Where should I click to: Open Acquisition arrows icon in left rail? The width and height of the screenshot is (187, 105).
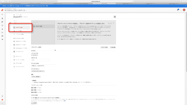click(2, 33)
